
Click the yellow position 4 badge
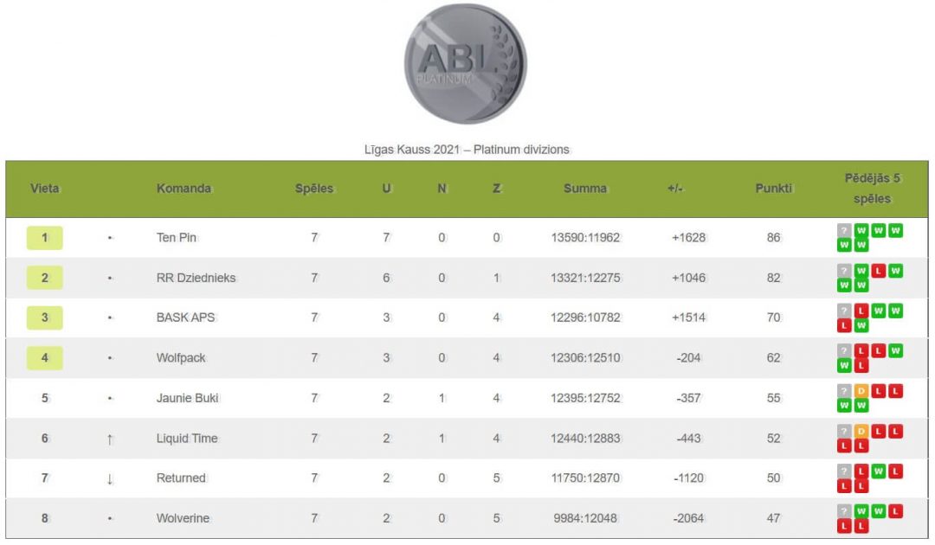click(45, 358)
